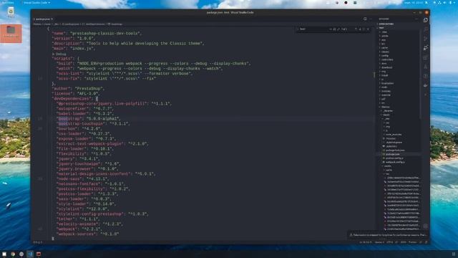Screen dimensions: 458x258
Task: Go to next match in find widget
Action: pyautogui.click(x=360, y=29)
